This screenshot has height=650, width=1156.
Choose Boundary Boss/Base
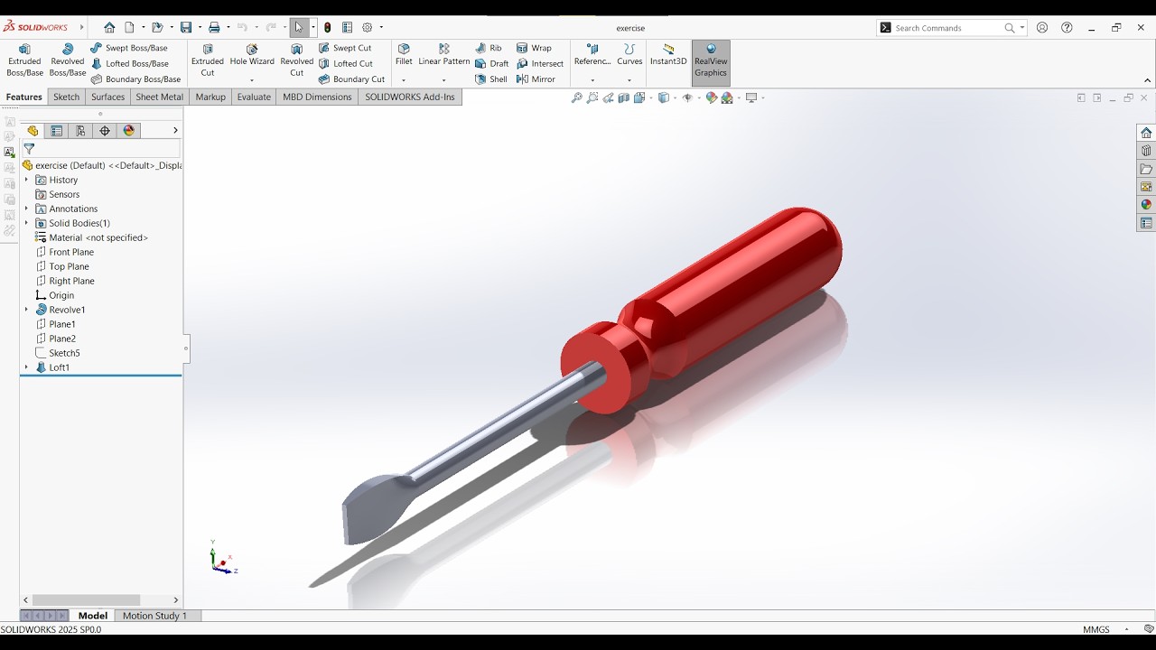[135, 79]
